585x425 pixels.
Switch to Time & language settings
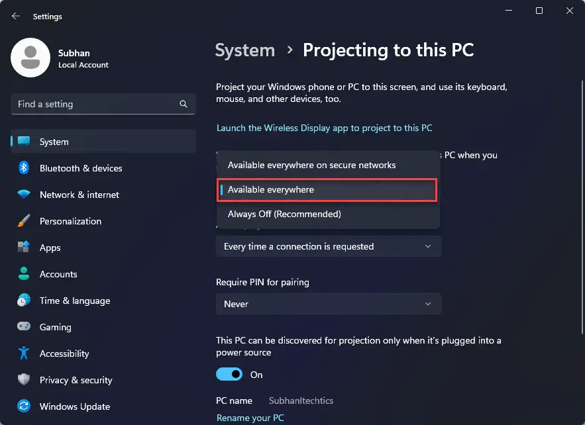click(74, 301)
